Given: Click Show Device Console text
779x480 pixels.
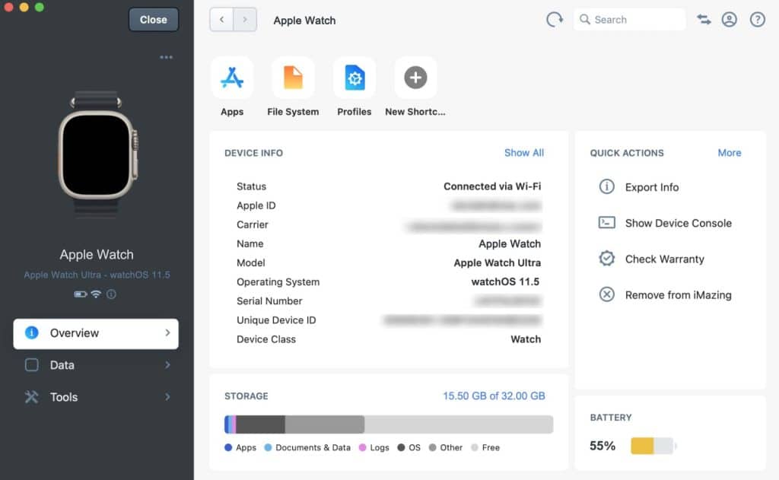Looking at the screenshot, I should tap(678, 223).
